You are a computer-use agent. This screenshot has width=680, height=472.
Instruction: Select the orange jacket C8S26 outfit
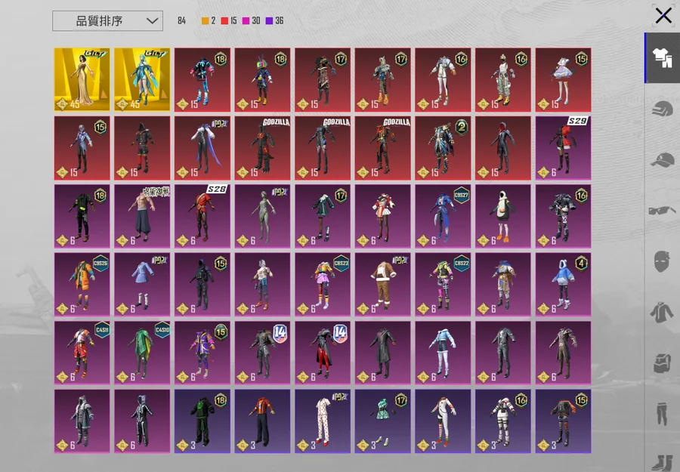tap(82, 285)
